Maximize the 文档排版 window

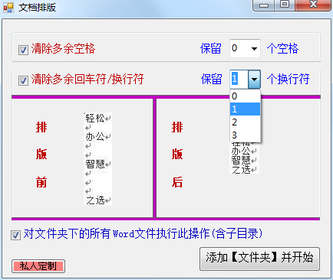tap(285, 5)
